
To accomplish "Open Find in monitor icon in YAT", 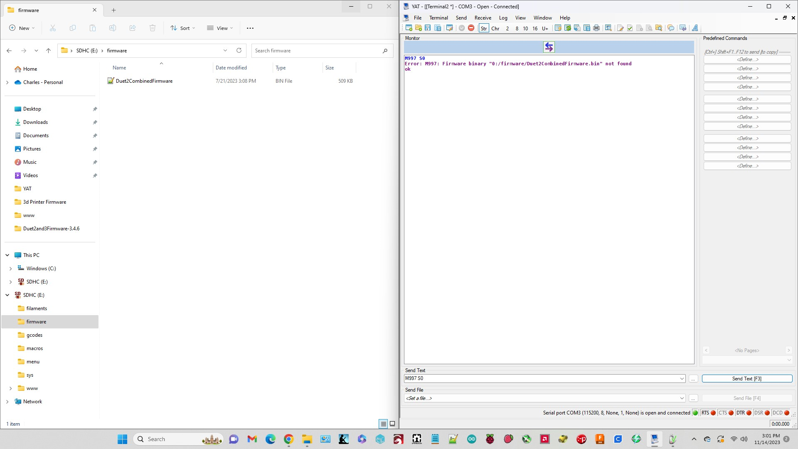I will coord(608,28).
